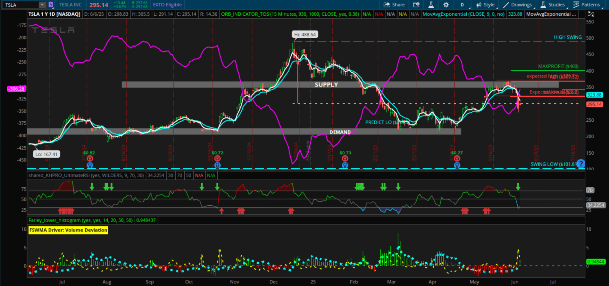Click the blue lightbulb icon below $0.27 earnings
Viewport: 609px width, 286px height.
tap(457, 165)
